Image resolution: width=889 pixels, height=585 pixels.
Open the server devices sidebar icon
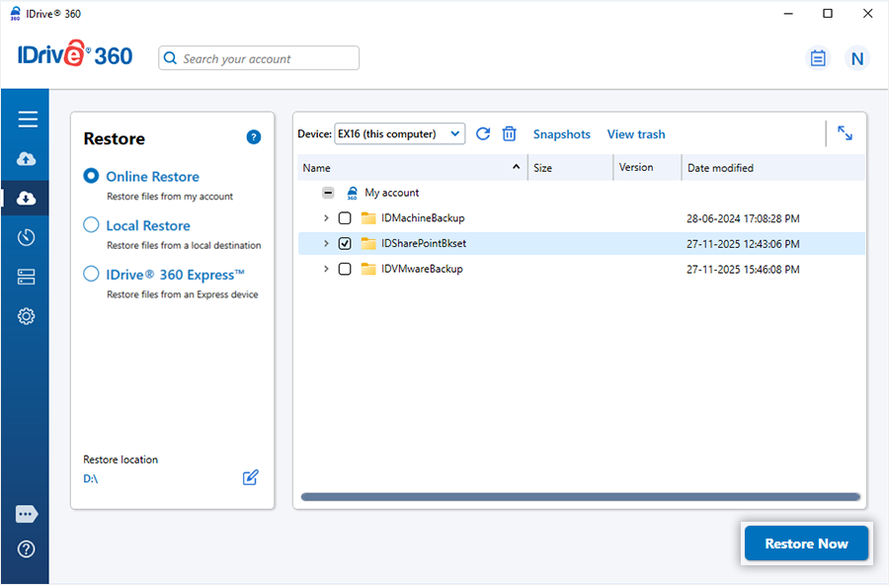click(x=27, y=277)
